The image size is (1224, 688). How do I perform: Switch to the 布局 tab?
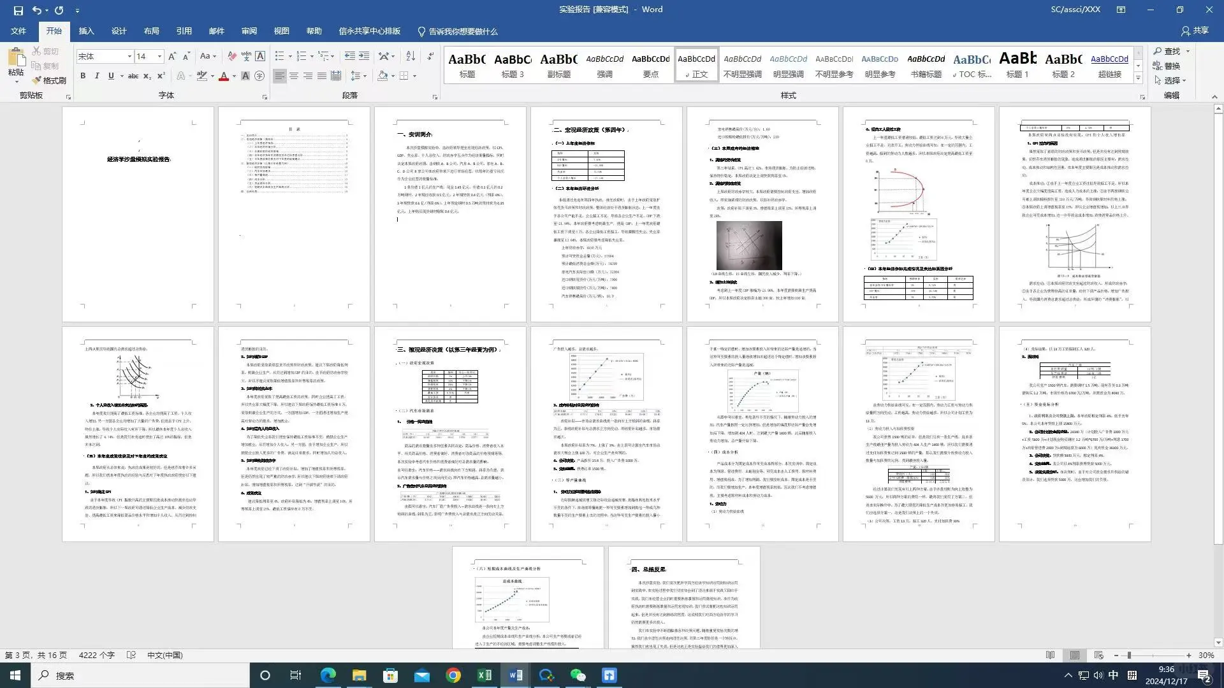(151, 31)
